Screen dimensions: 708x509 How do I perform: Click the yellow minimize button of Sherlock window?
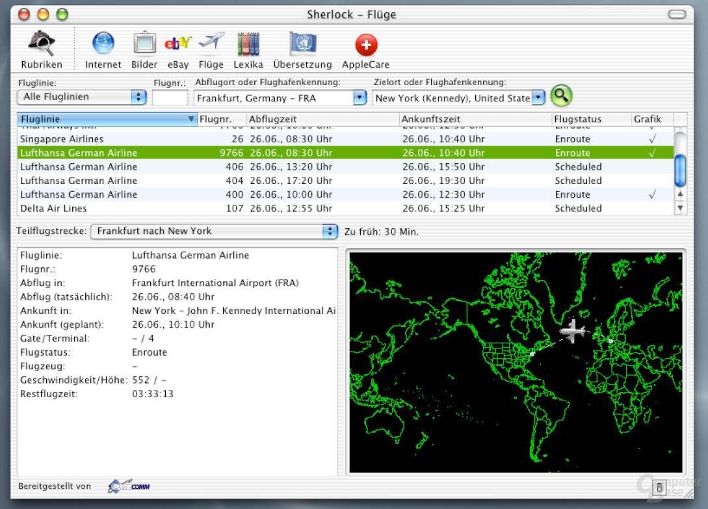pyautogui.click(x=43, y=14)
